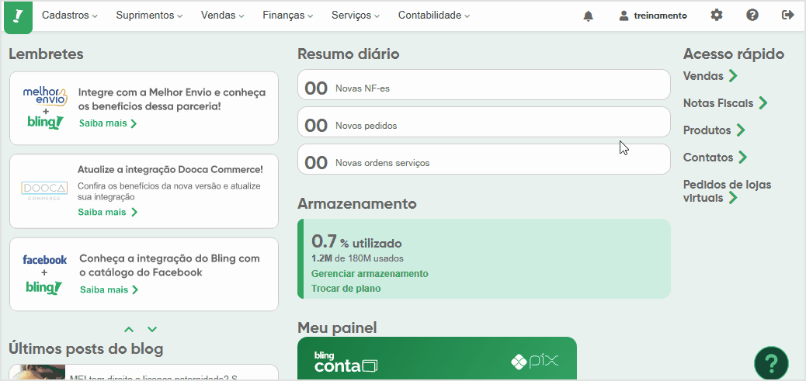Open Vendas in Acesso rápido
The height and width of the screenshot is (381, 806).
tap(710, 76)
